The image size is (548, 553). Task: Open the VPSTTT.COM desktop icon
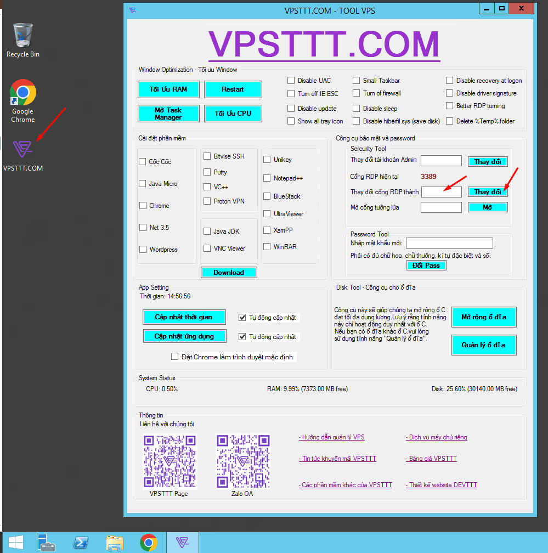pos(23,156)
